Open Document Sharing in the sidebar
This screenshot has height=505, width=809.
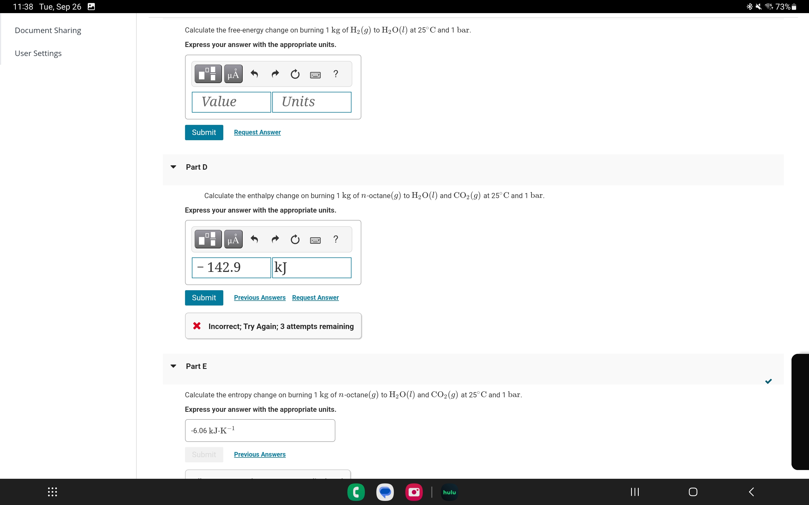(48, 30)
